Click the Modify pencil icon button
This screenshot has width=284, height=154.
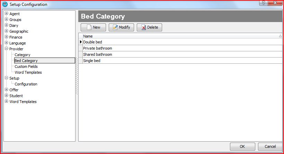click(x=121, y=28)
